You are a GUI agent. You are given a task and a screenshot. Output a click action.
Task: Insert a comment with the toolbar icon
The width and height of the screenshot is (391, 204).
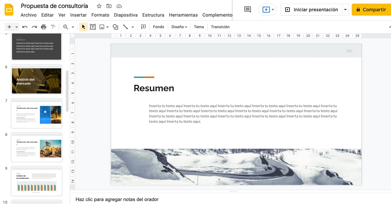tap(143, 27)
